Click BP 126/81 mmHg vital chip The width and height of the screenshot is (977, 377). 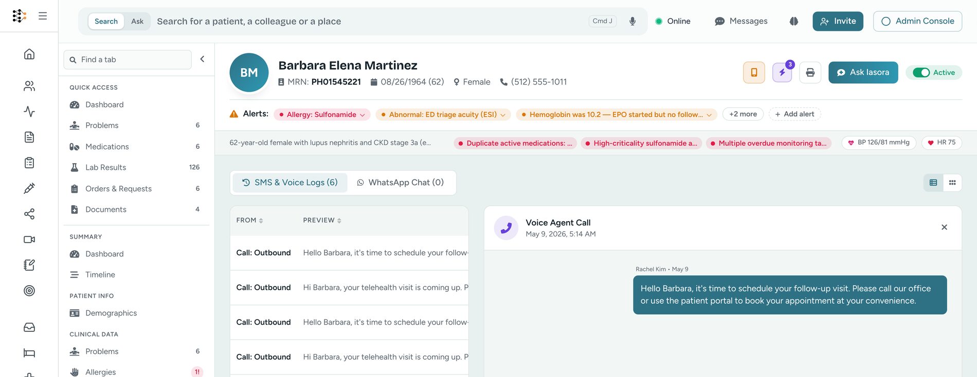coord(879,143)
